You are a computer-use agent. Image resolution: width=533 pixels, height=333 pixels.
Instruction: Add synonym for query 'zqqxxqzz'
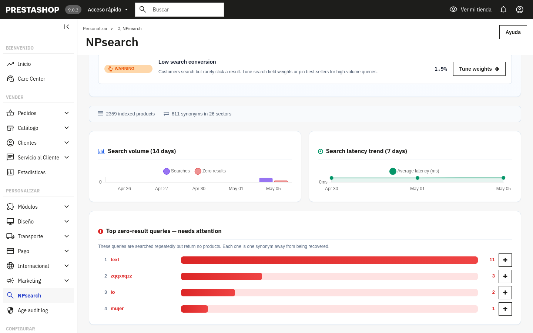(x=505, y=276)
